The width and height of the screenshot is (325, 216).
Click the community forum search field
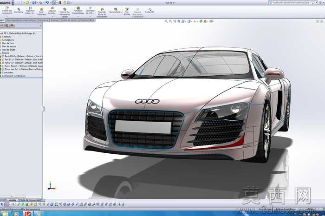(292, 3)
